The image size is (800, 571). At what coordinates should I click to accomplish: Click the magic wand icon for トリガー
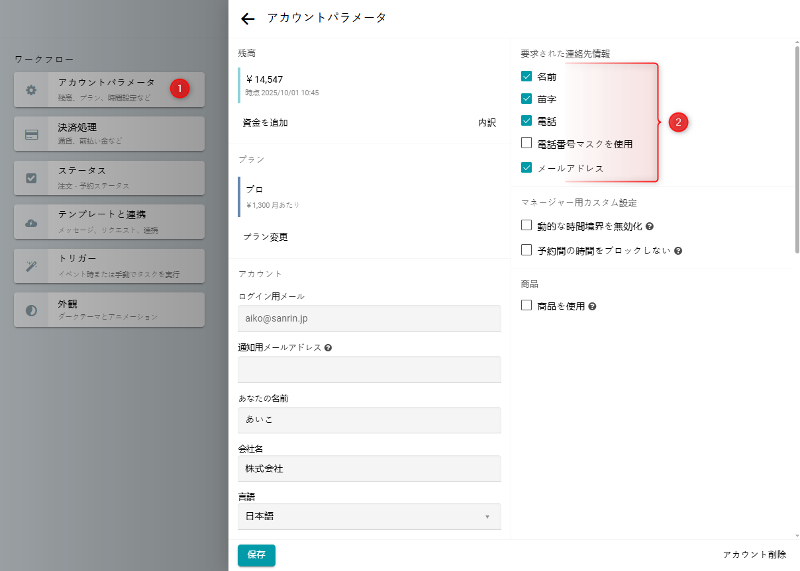click(31, 266)
